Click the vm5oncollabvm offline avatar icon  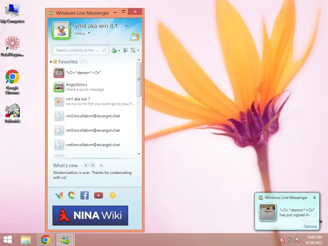pos(59,130)
